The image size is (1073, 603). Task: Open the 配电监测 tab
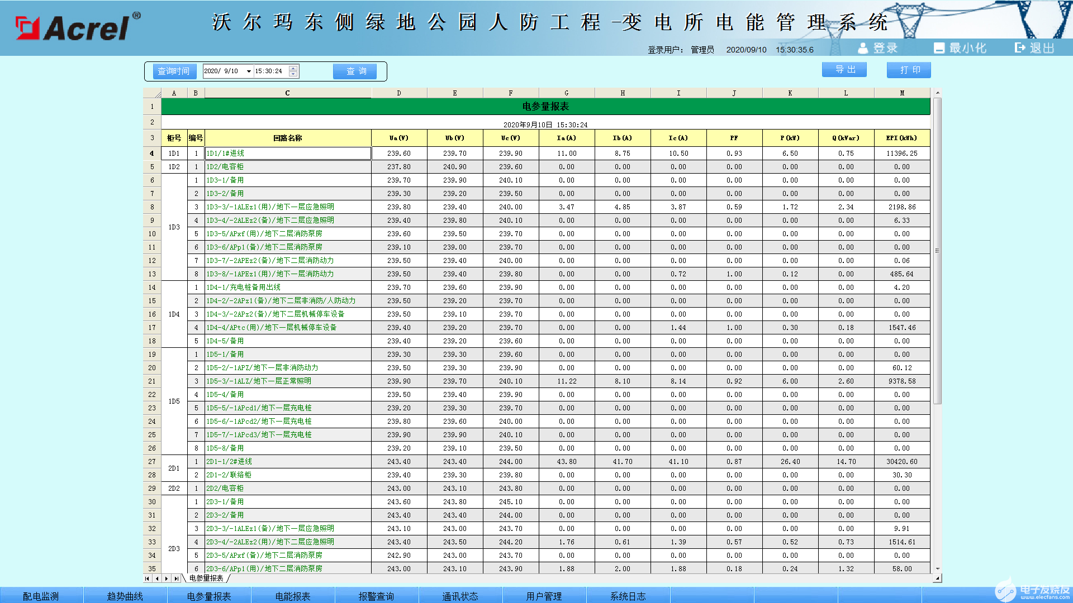41,596
